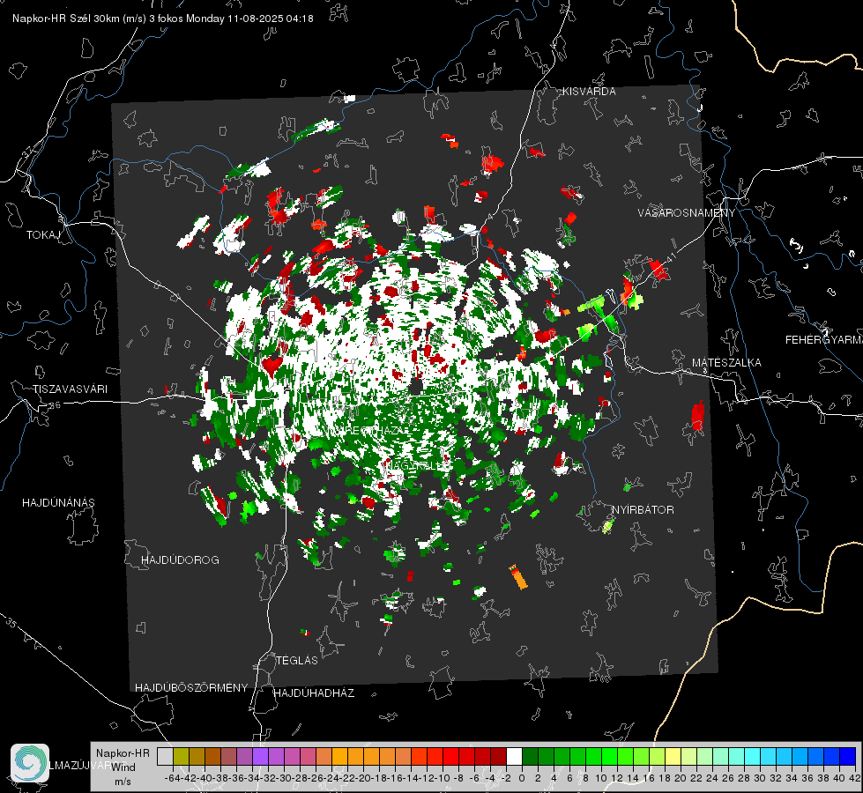Select the FEHÉRGYARMAT label
This screenshot has width=863, height=793.
[x=824, y=340]
